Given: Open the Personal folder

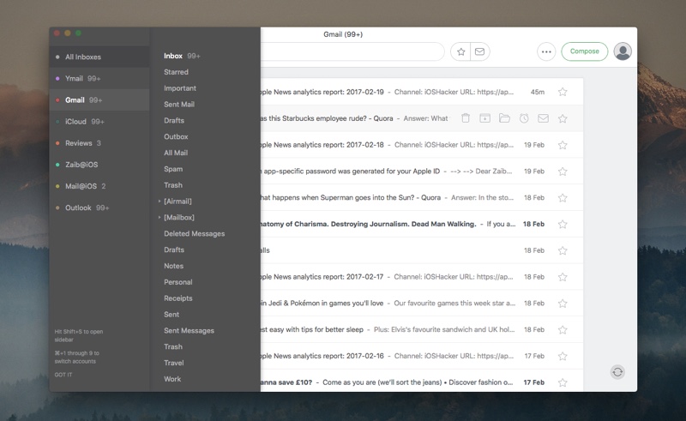Looking at the screenshot, I should [x=178, y=282].
